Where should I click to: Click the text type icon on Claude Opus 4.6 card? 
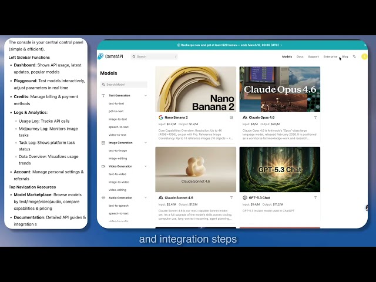point(315,117)
